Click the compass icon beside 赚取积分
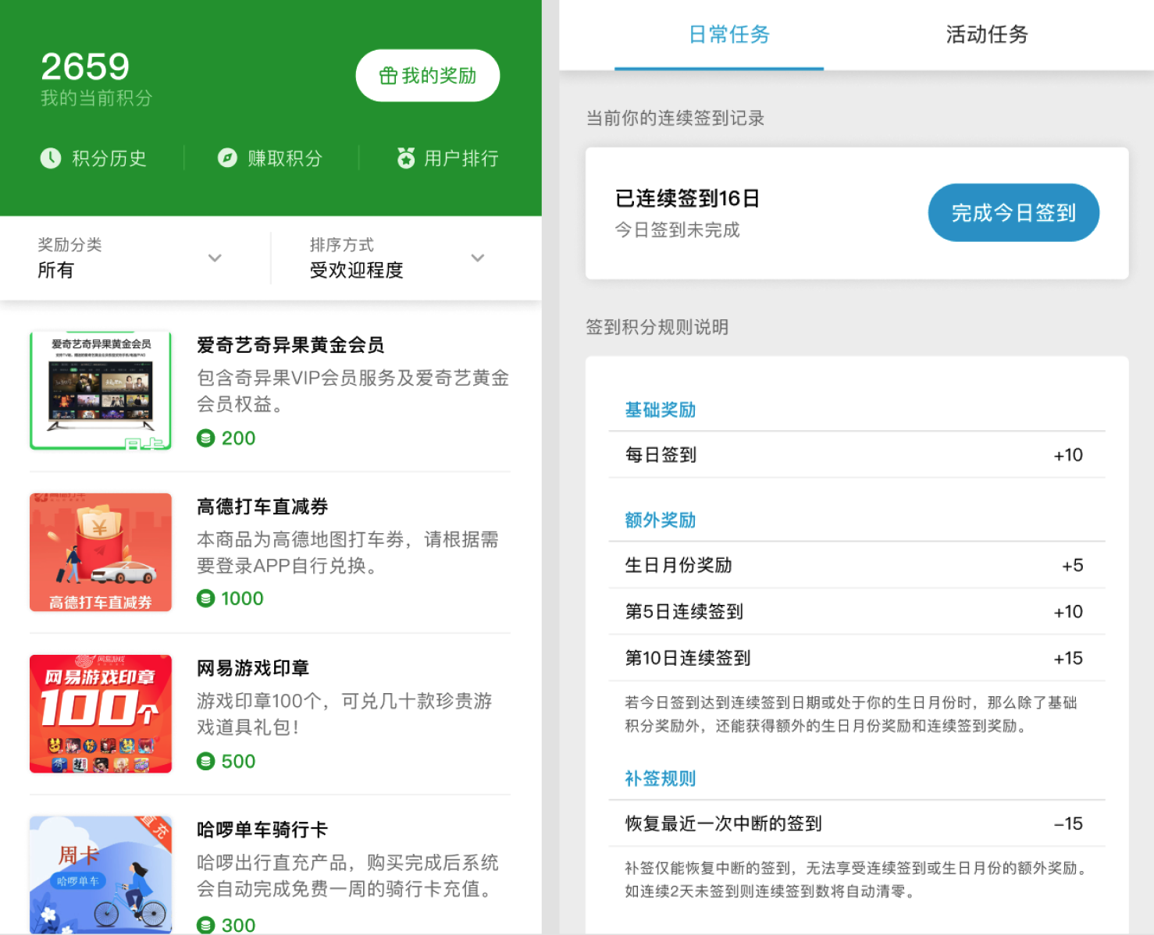The width and height of the screenshot is (1154, 935). click(227, 158)
